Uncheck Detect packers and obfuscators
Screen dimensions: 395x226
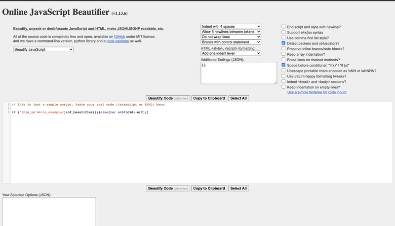(283, 43)
